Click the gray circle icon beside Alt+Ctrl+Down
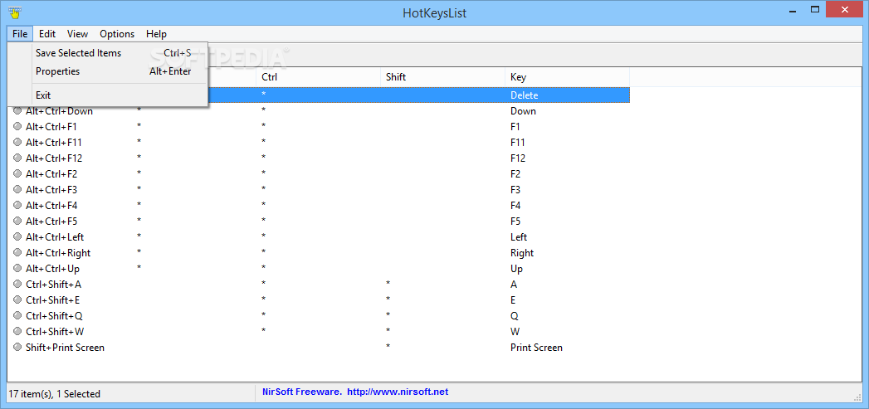 [17, 111]
